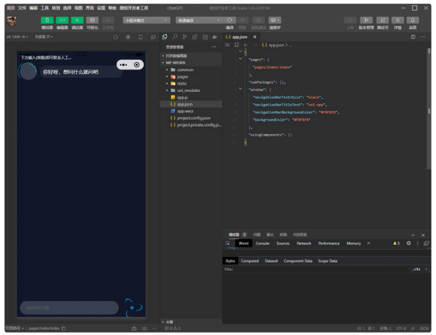Open the search icon in the explorer bar

tap(174, 37)
